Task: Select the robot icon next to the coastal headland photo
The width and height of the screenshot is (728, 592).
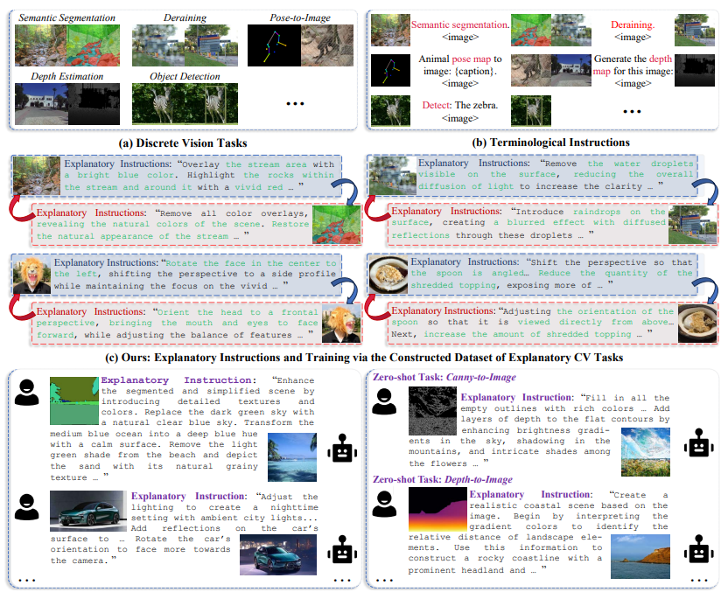Action: pyautogui.click(x=699, y=549)
